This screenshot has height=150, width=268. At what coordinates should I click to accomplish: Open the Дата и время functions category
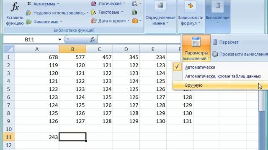click(x=110, y=21)
